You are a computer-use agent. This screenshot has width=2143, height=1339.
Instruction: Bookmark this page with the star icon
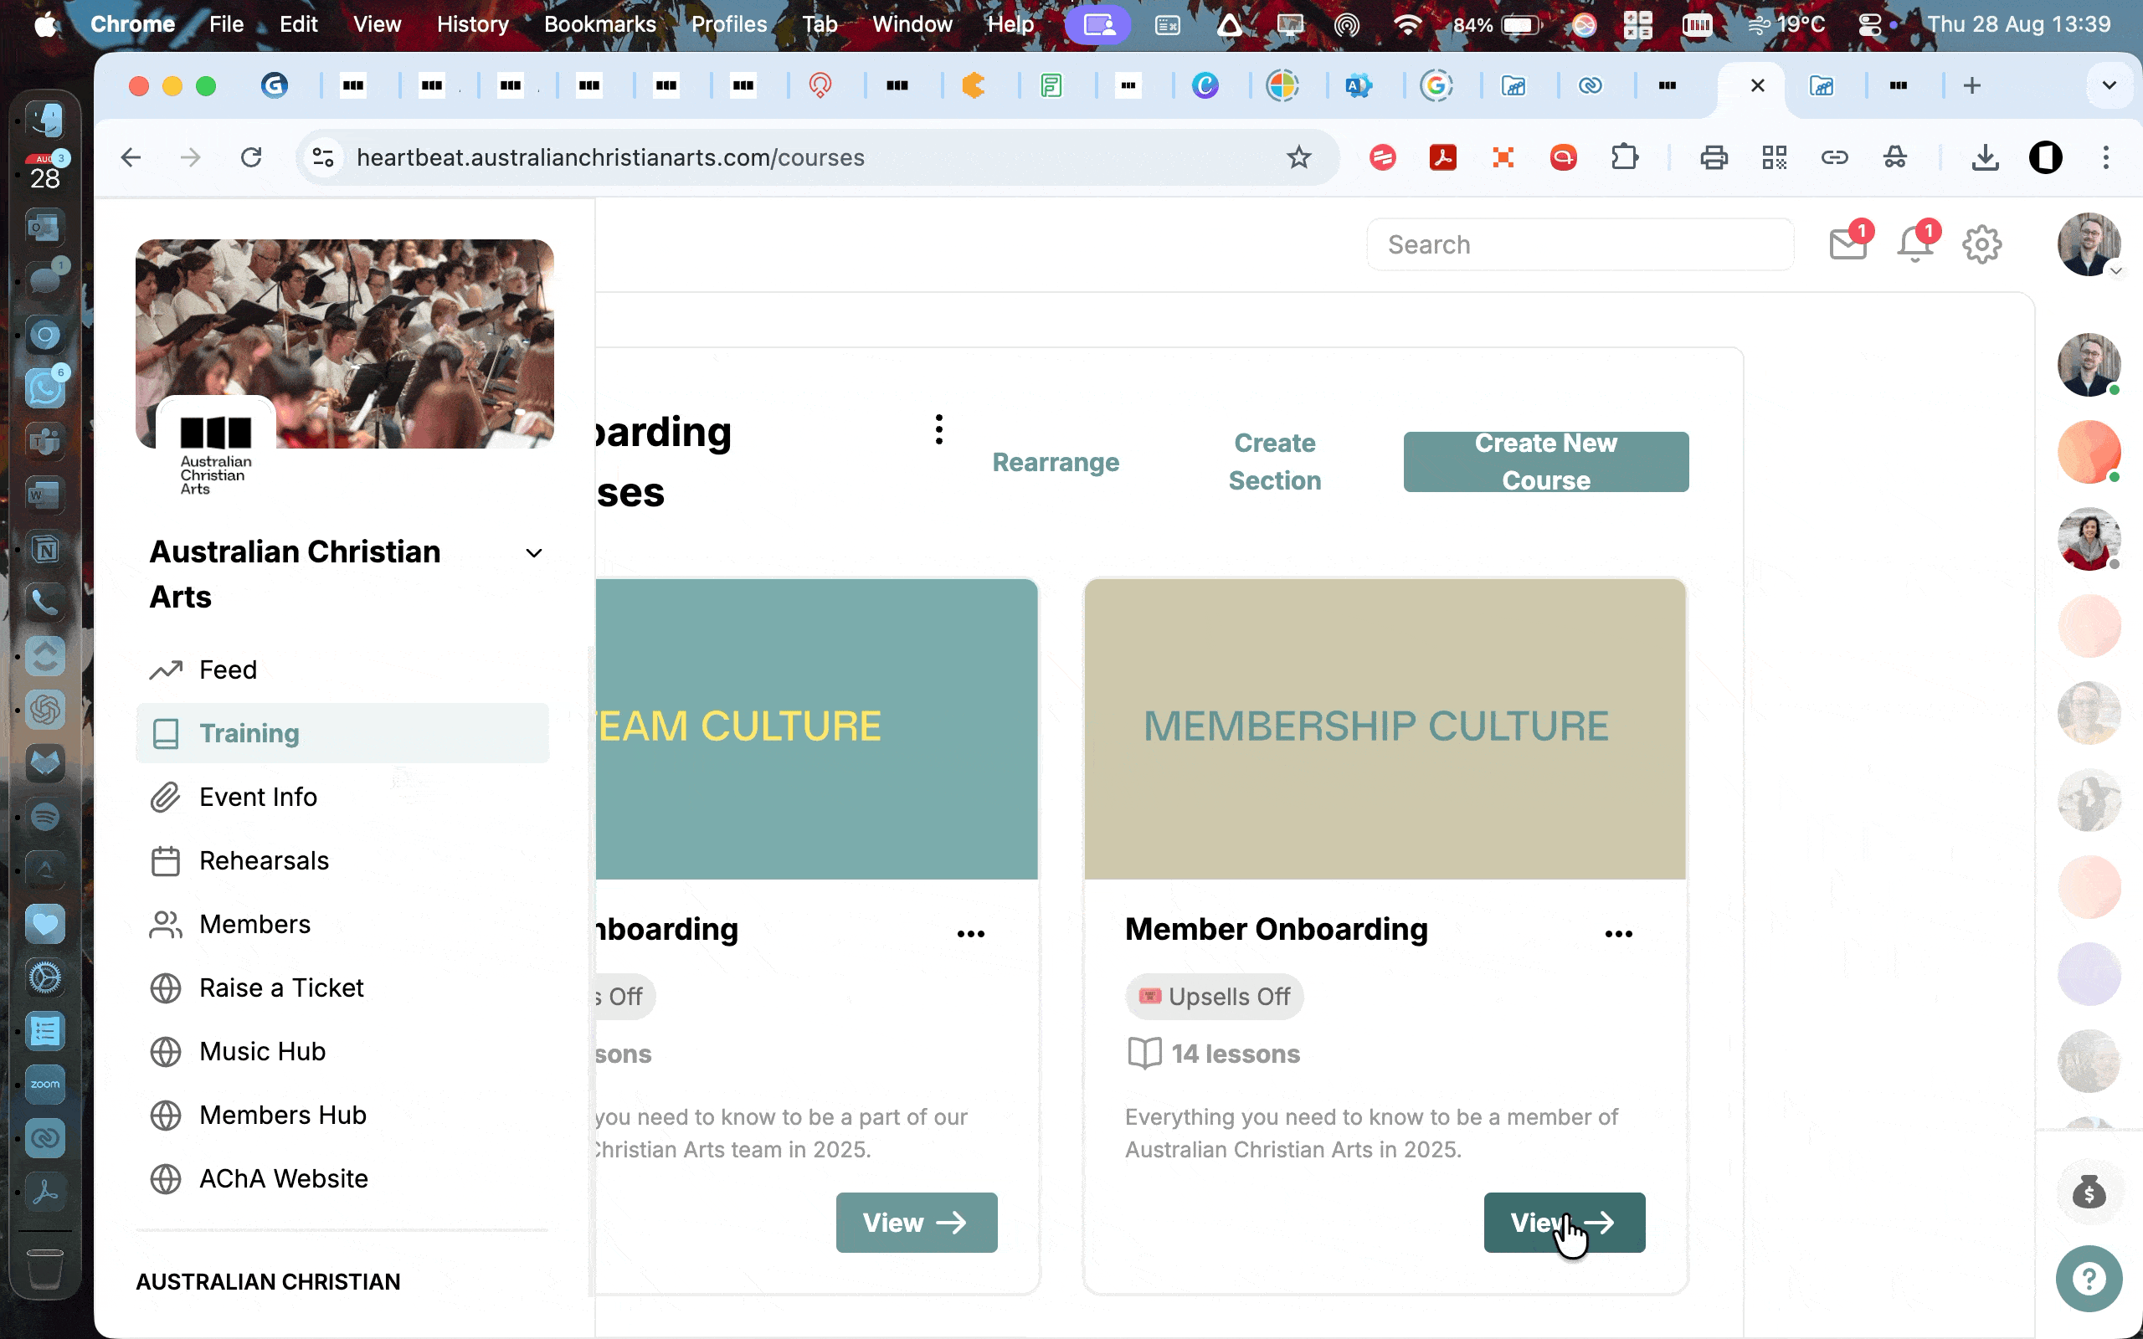pyautogui.click(x=1298, y=157)
